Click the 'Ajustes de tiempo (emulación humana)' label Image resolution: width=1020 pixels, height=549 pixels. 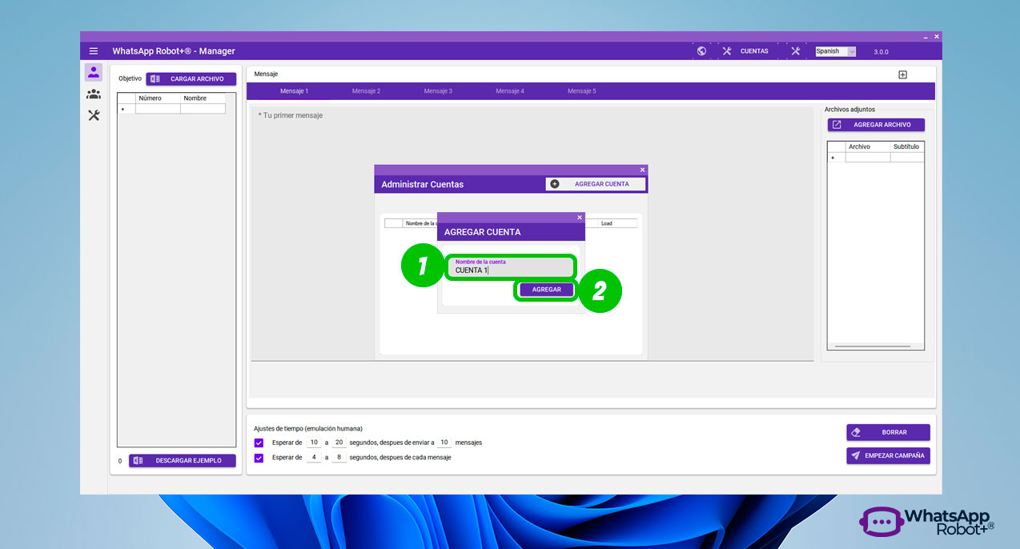point(308,428)
